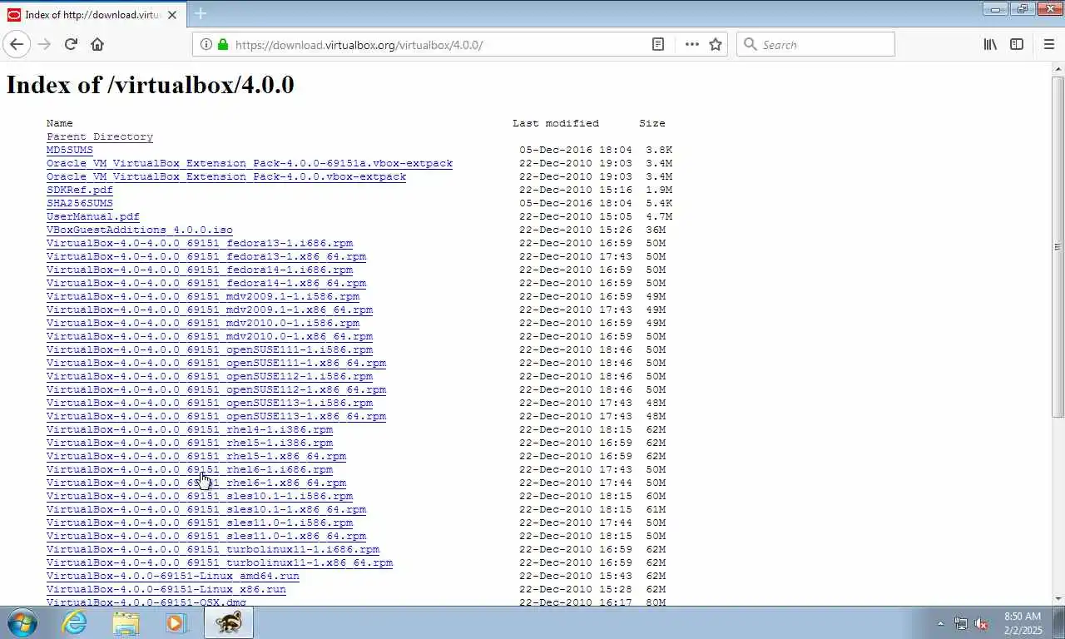Click the green padlock security icon
Viewport: 1065px width, 639px height.
[x=223, y=44]
